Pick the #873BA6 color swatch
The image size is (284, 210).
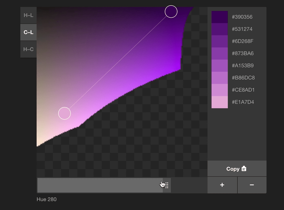click(220, 53)
